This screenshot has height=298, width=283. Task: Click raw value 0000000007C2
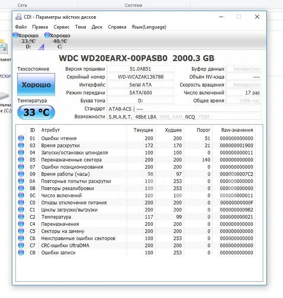coord(237,174)
